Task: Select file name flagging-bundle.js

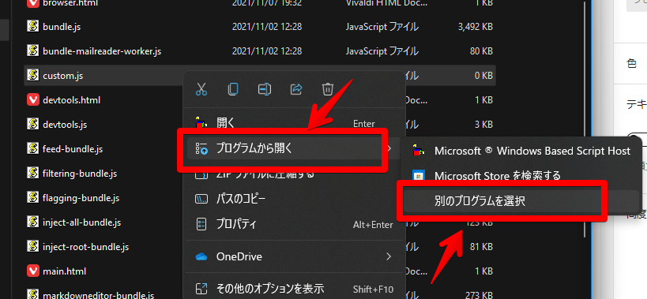Action: click(81, 198)
